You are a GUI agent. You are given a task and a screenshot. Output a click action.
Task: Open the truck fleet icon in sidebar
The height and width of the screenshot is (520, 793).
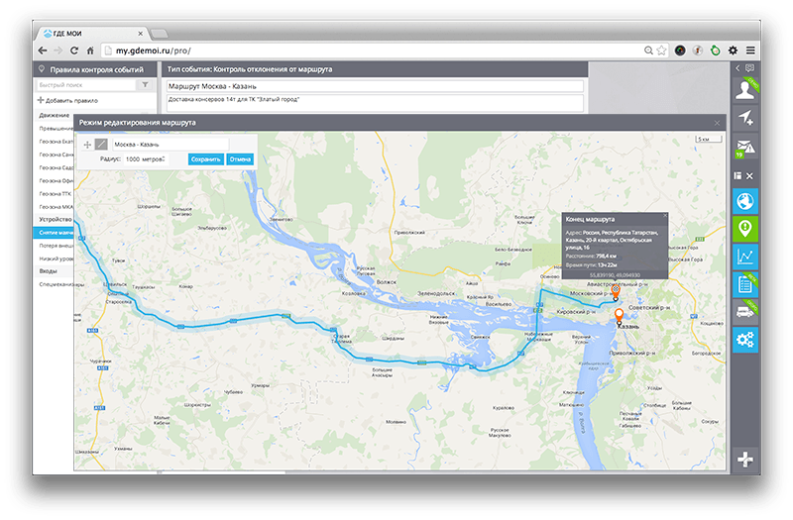pyautogui.click(x=745, y=312)
